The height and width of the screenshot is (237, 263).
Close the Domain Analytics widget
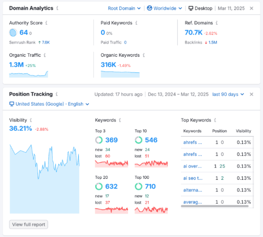point(251,8)
